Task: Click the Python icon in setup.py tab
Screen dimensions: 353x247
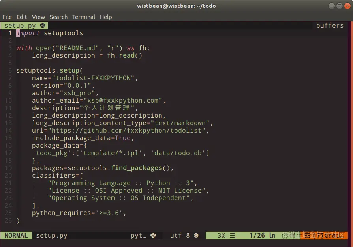Action: (x=42, y=26)
